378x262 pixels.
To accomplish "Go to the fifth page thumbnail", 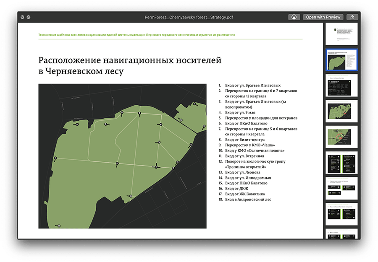I will tap(342, 137).
